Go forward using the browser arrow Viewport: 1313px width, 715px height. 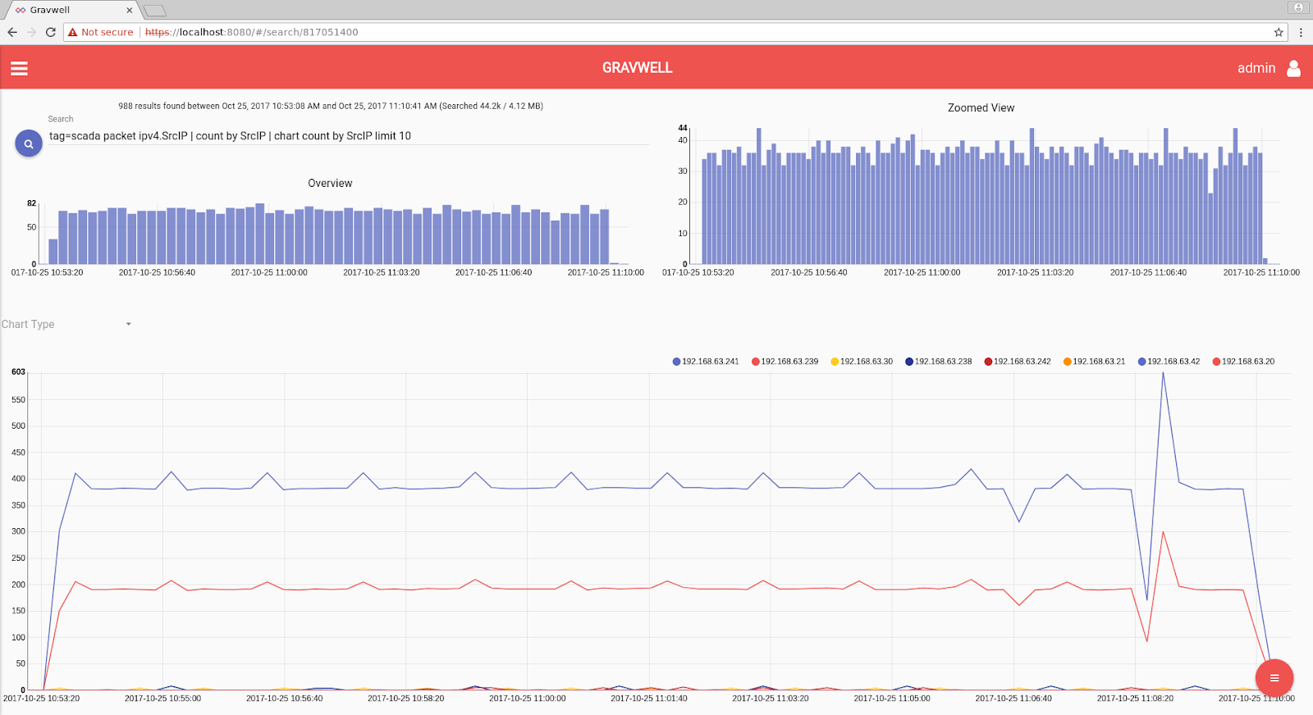pos(32,32)
